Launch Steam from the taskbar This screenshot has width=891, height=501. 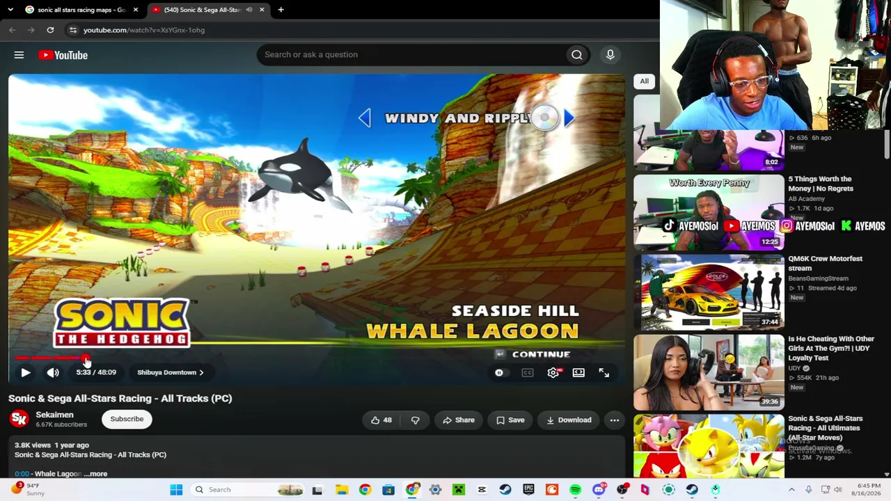pyautogui.click(x=505, y=490)
